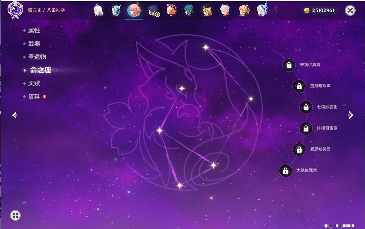Select the blonde ponytail Yoimiya avatar
The width and height of the screenshot is (365, 229).
tap(243, 10)
